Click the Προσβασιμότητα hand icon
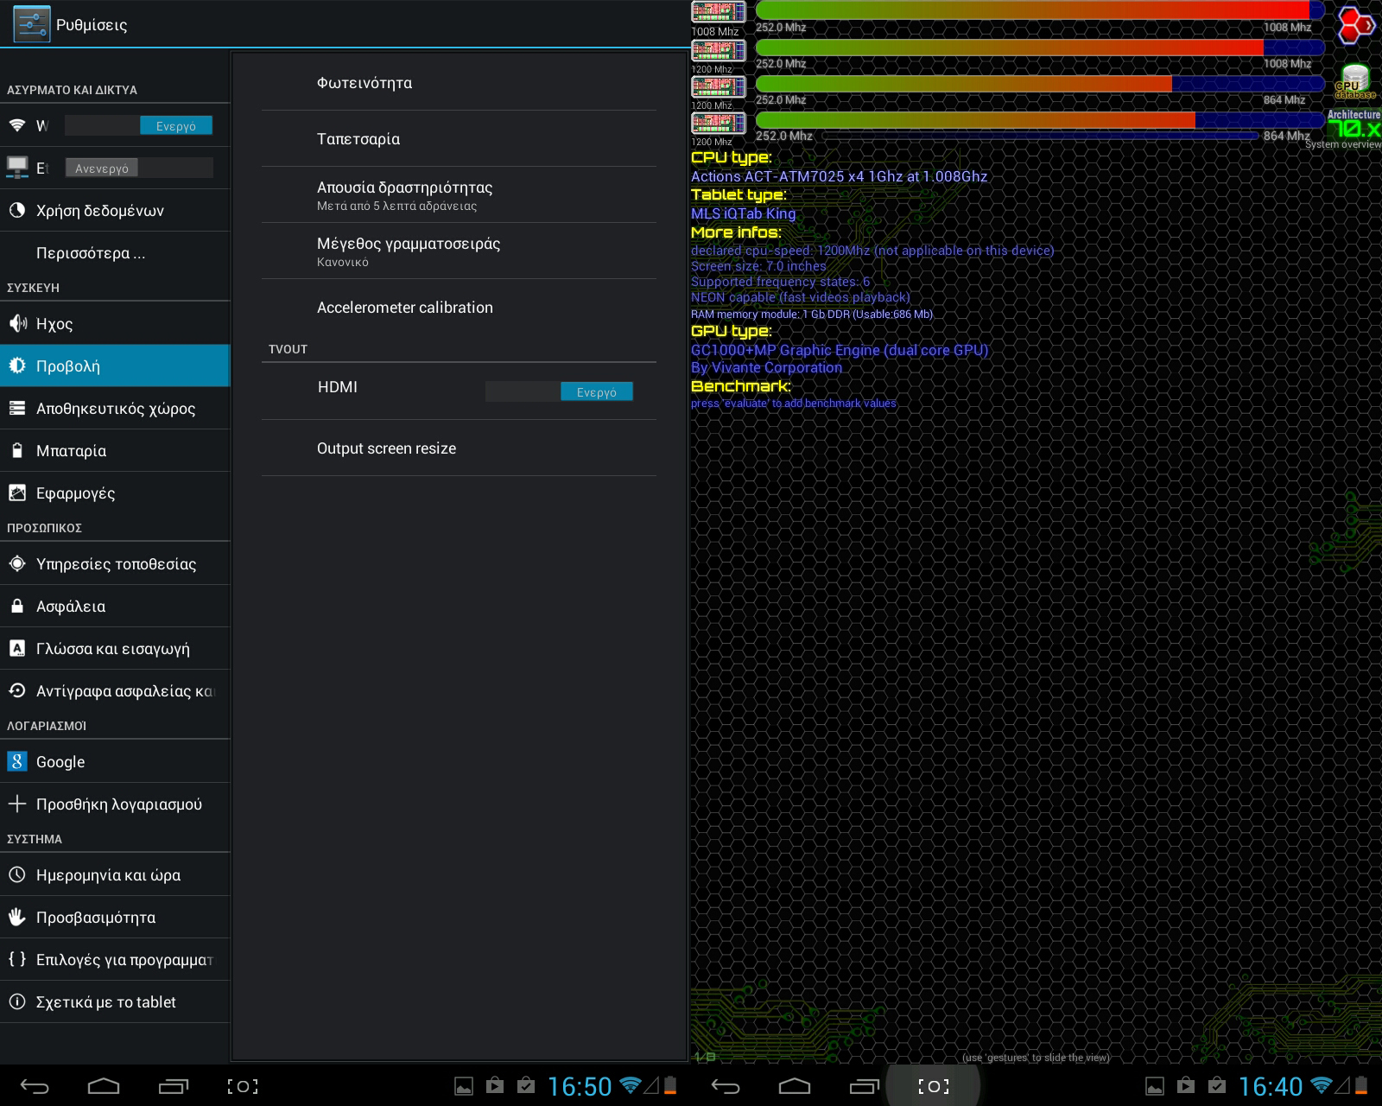 click(x=16, y=917)
